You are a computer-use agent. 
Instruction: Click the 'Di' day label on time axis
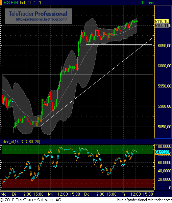(x=14, y=194)
